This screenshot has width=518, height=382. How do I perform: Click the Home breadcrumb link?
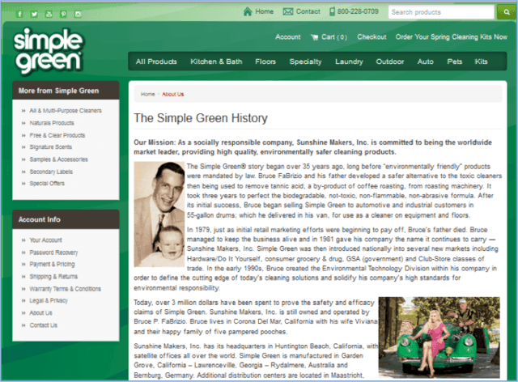[x=147, y=94]
